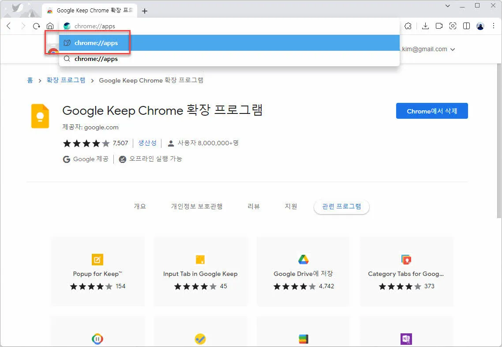Screen dimensions: 502x347
Task: Click the Google Keep extension icon
Action: click(40, 116)
